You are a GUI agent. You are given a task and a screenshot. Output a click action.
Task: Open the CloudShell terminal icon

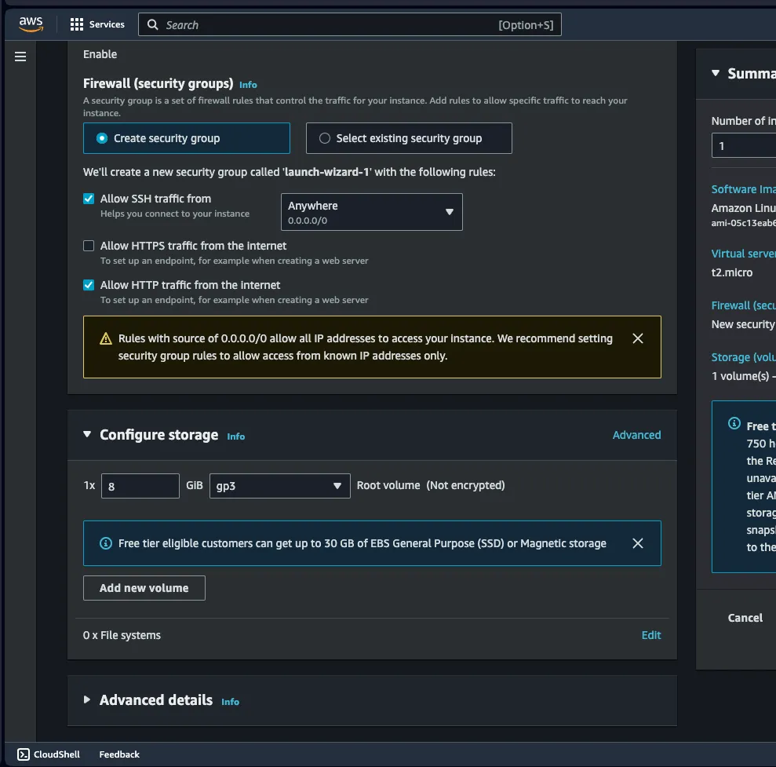point(24,754)
